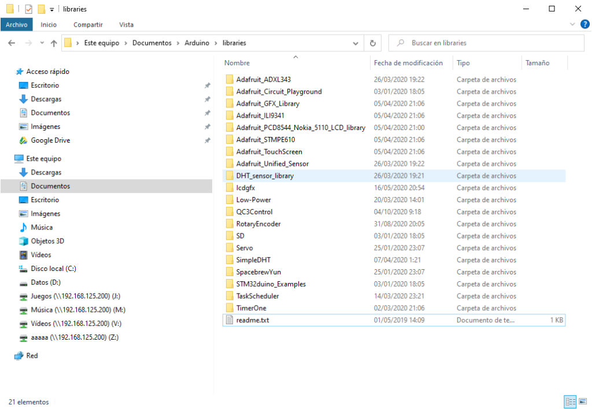
Task: Open the aaaaa network drive (Z:)
Action: (x=75, y=337)
